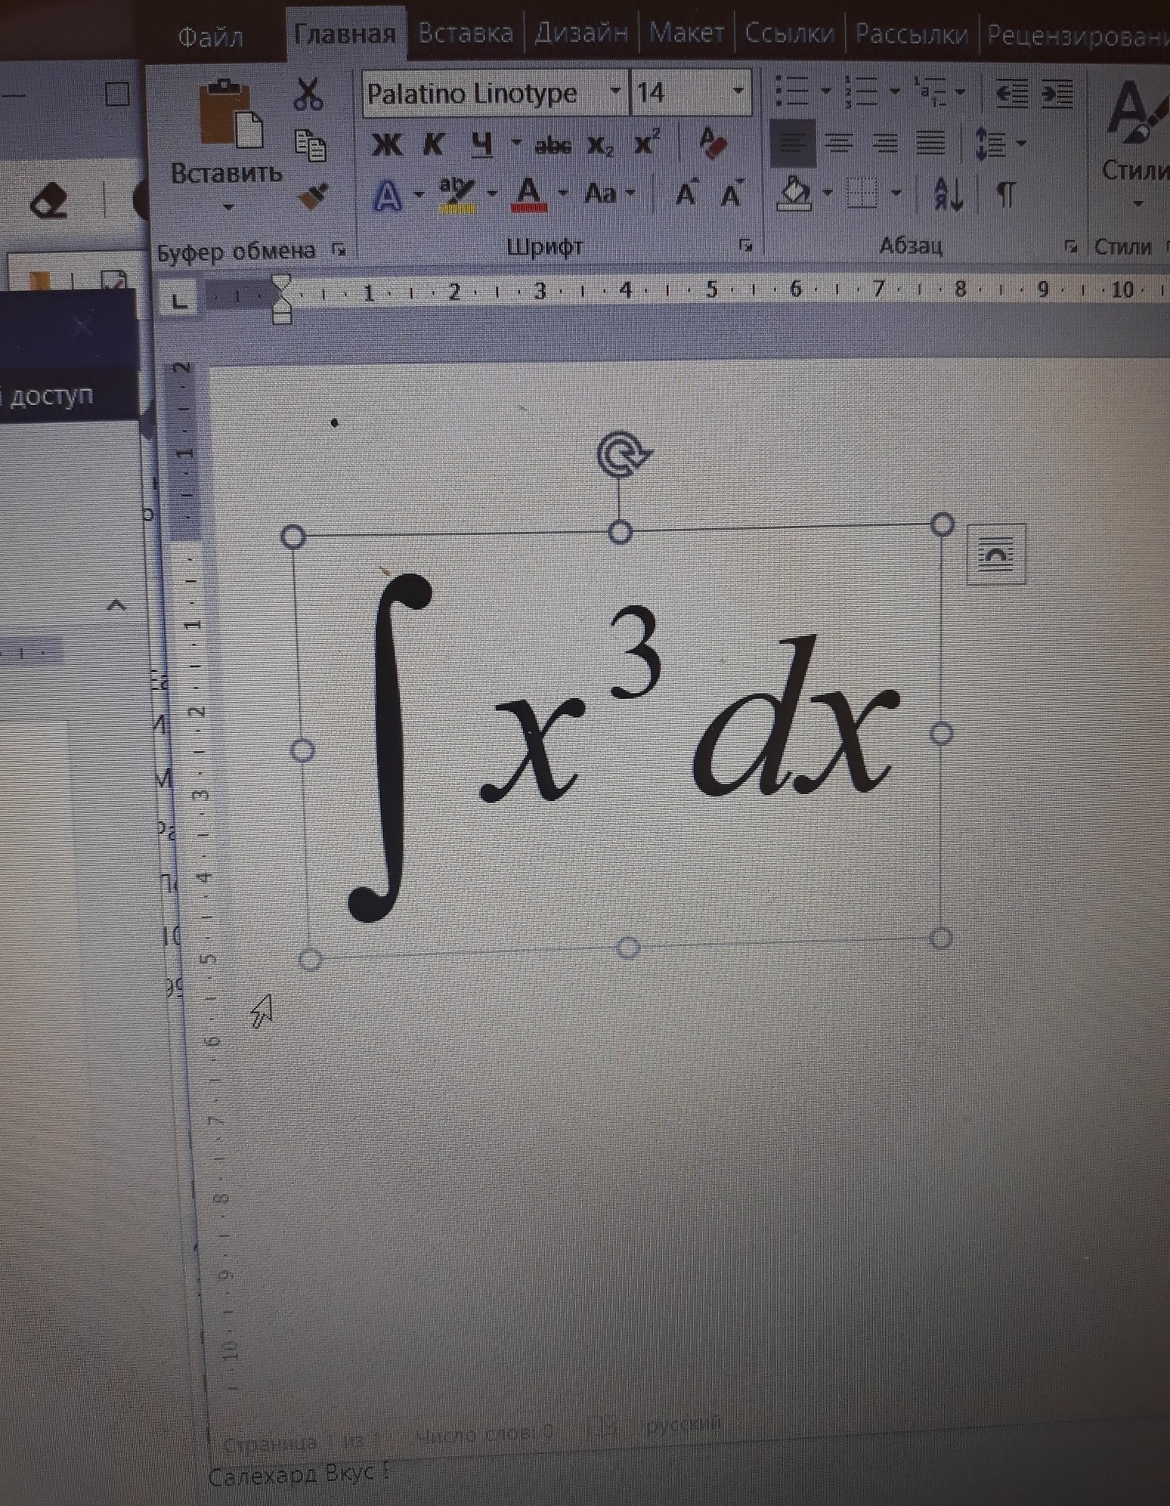Open the Буфер обмена dialog launcher
Image resolution: width=1170 pixels, height=1506 pixels.
339,249
